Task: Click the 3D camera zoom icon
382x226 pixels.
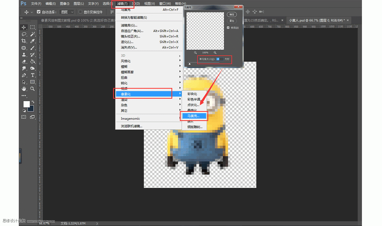Action: 261,12
